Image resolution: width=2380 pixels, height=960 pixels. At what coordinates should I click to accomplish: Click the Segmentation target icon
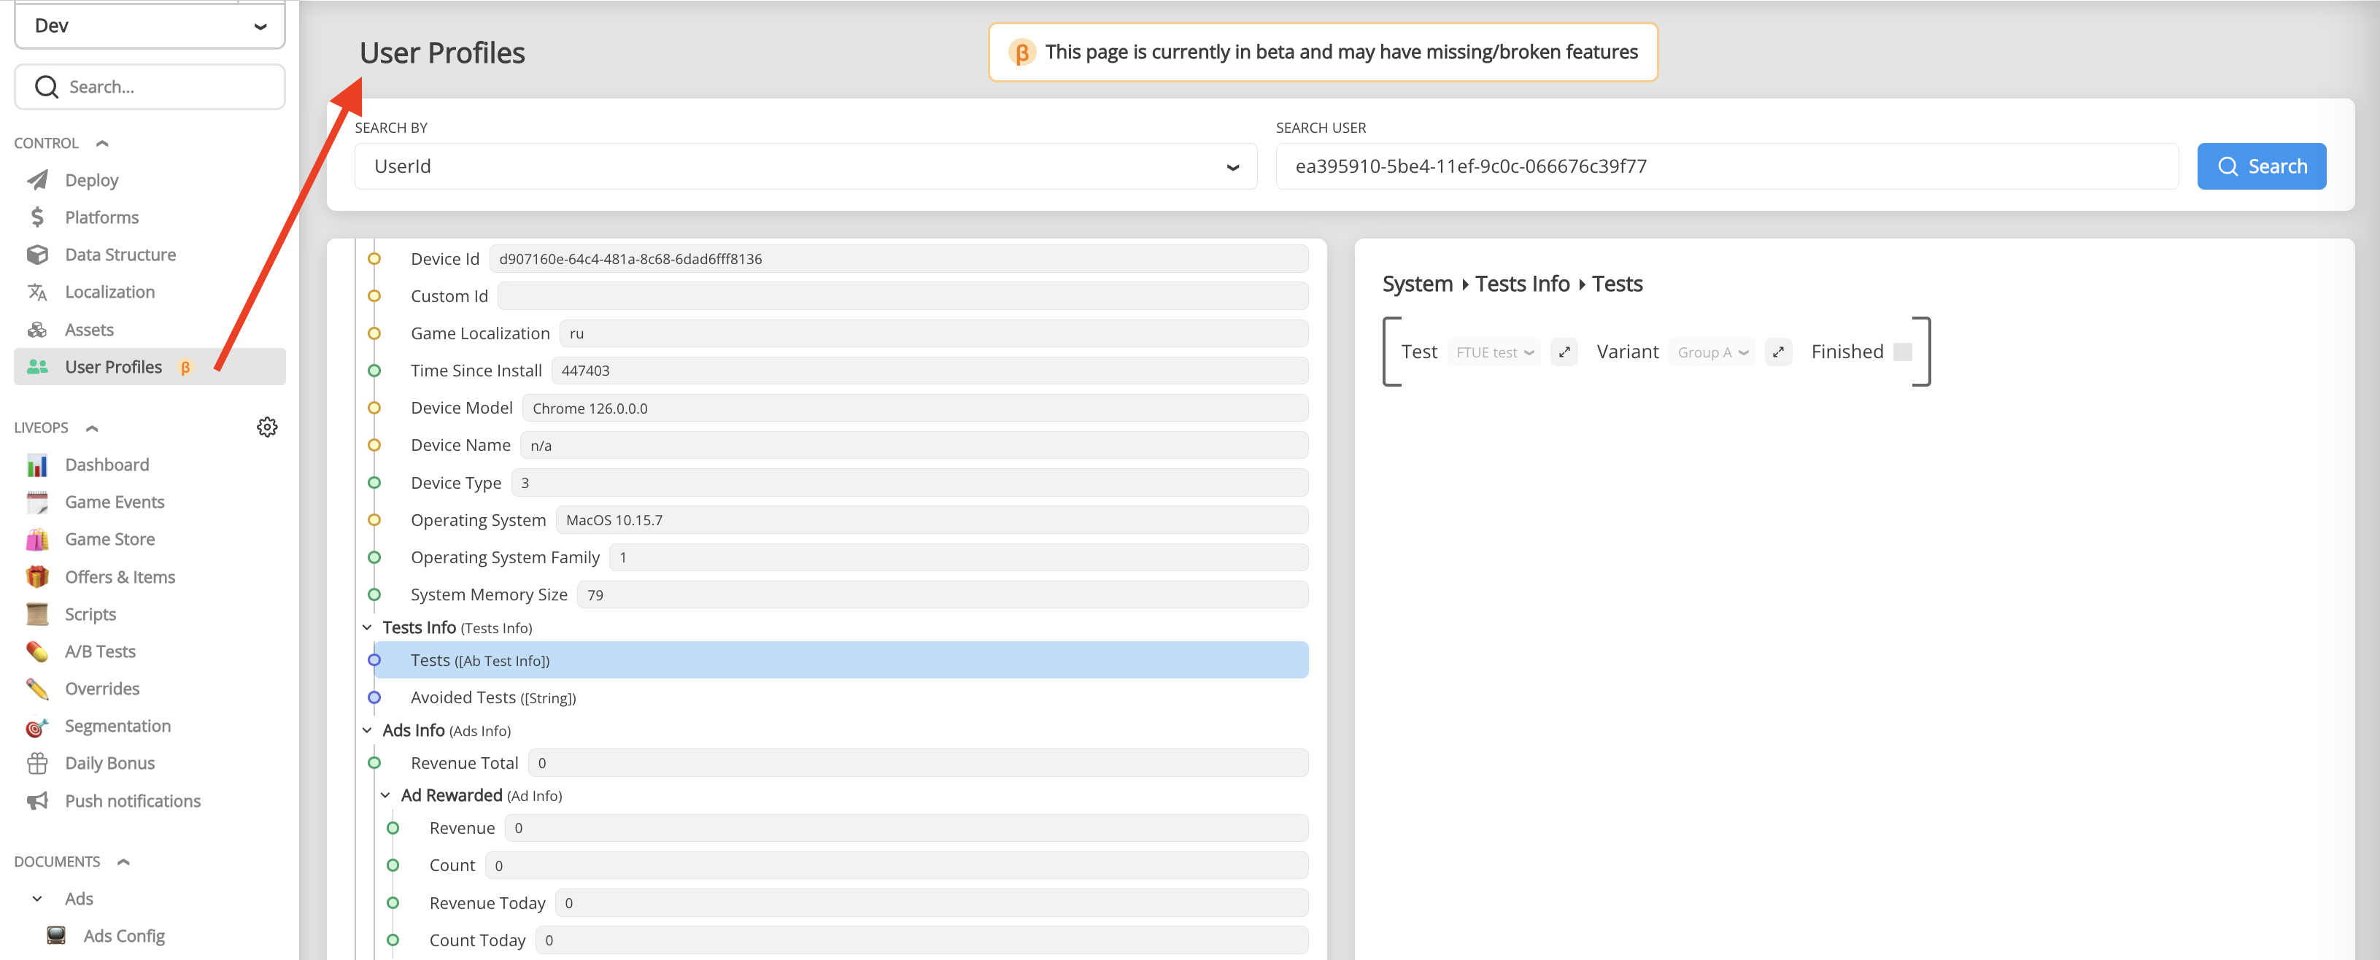click(x=37, y=727)
